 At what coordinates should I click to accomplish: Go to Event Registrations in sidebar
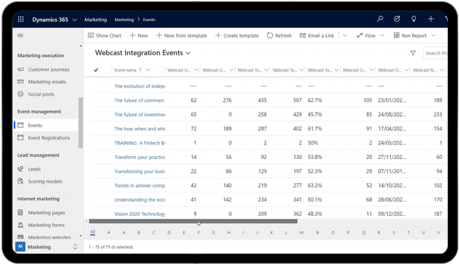point(49,138)
